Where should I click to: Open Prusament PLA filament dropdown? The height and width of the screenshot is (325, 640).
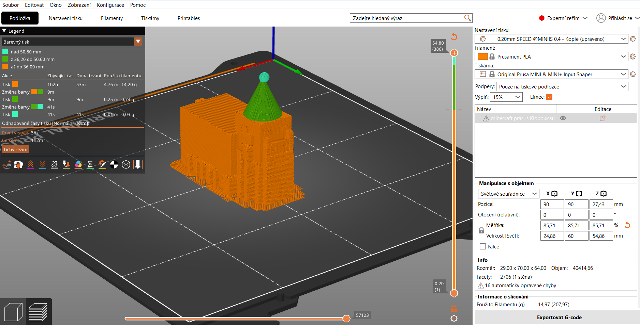click(x=623, y=56)
